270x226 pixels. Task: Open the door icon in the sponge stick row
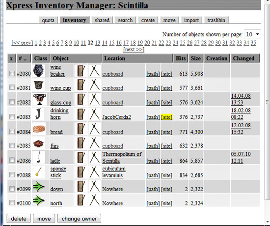[x=81, y=172]
